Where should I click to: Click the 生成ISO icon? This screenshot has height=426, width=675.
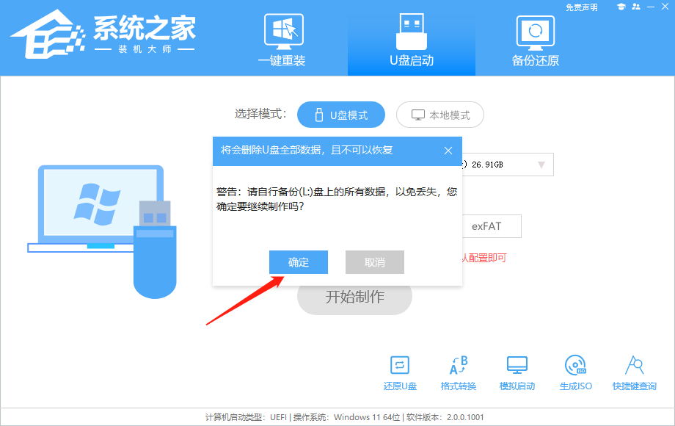point(576,371)
